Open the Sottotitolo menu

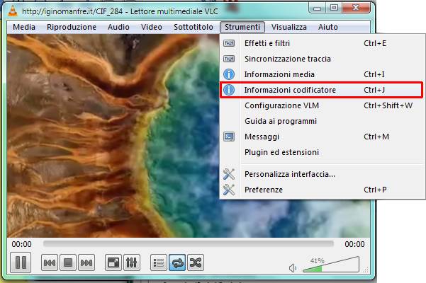[194, 27]
